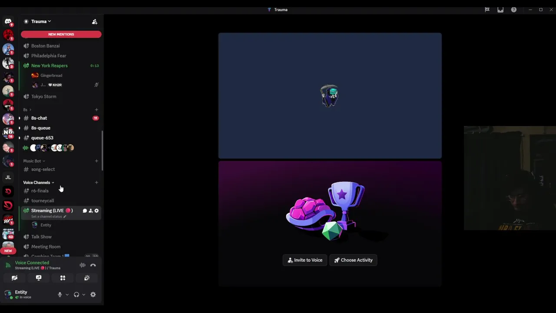The image size is (556, 313).
Task: Expand the 8s category header
Action: [x=27, y=110]
